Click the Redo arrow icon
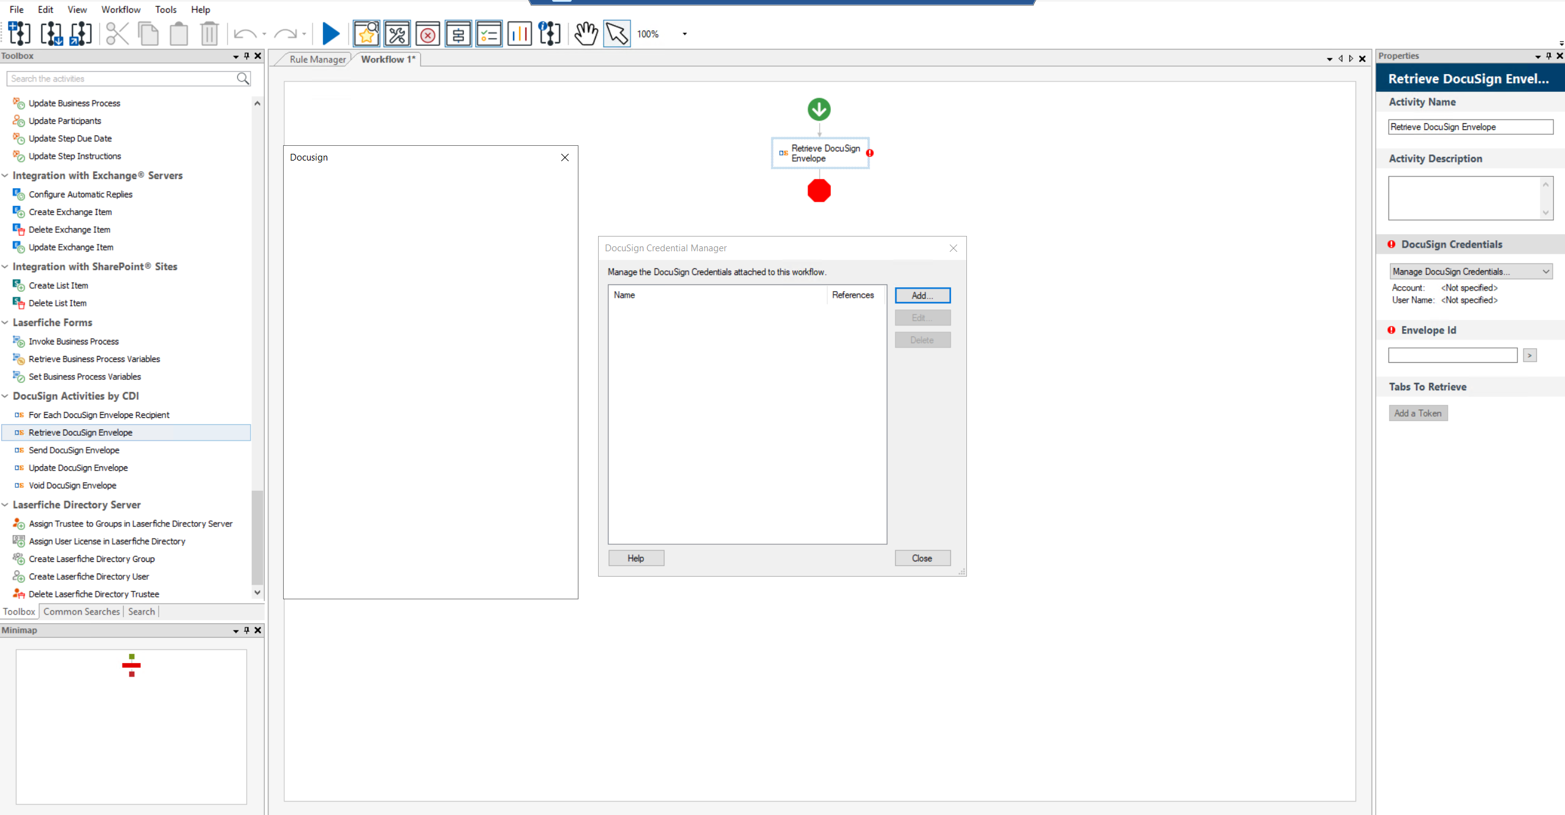 pyautogui.click(x=285, y=34)
